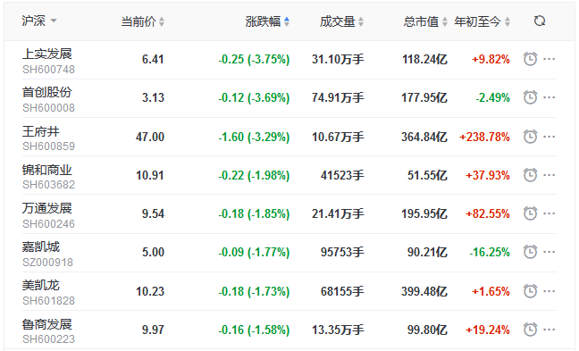579x351 pixels.
Task: Set price alert for 上实发展
Action: tap(530, 59)
